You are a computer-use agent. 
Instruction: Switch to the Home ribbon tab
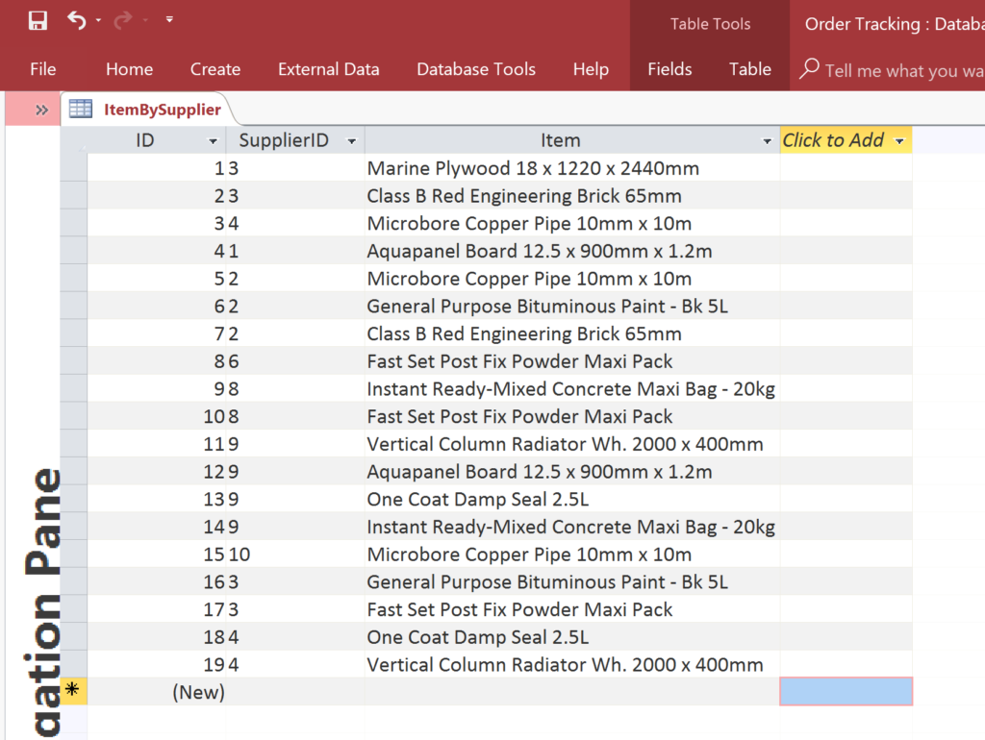130,69
